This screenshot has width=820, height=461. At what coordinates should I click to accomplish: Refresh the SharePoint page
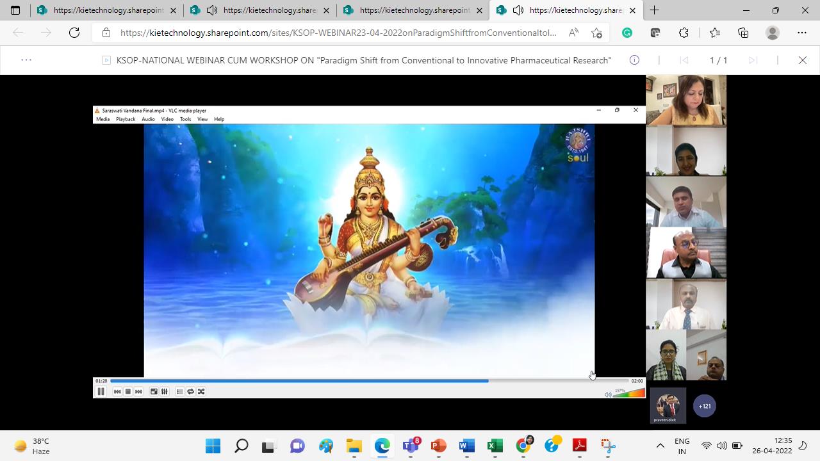click(x=74, y=33)
